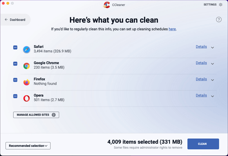Click the Opera browser icon

(x=27, y=98)
